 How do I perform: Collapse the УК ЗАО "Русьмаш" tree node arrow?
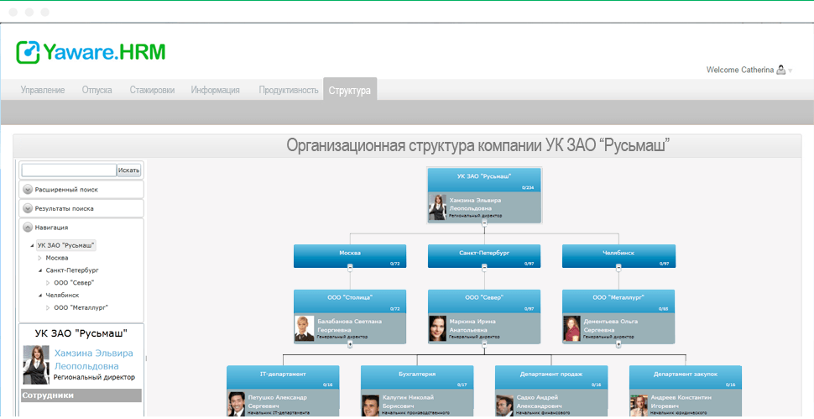point(32,245)
